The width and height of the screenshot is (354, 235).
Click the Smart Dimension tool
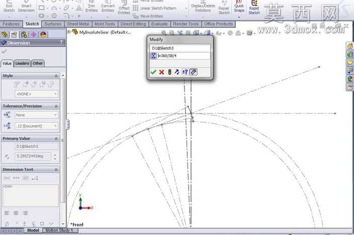pyautogui.click(x=27, y=7)
